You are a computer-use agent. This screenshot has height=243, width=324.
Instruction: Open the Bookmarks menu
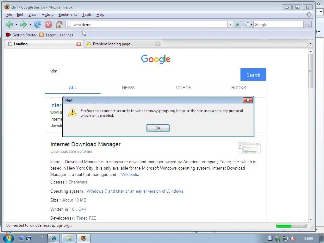click(x=68, y=15)
